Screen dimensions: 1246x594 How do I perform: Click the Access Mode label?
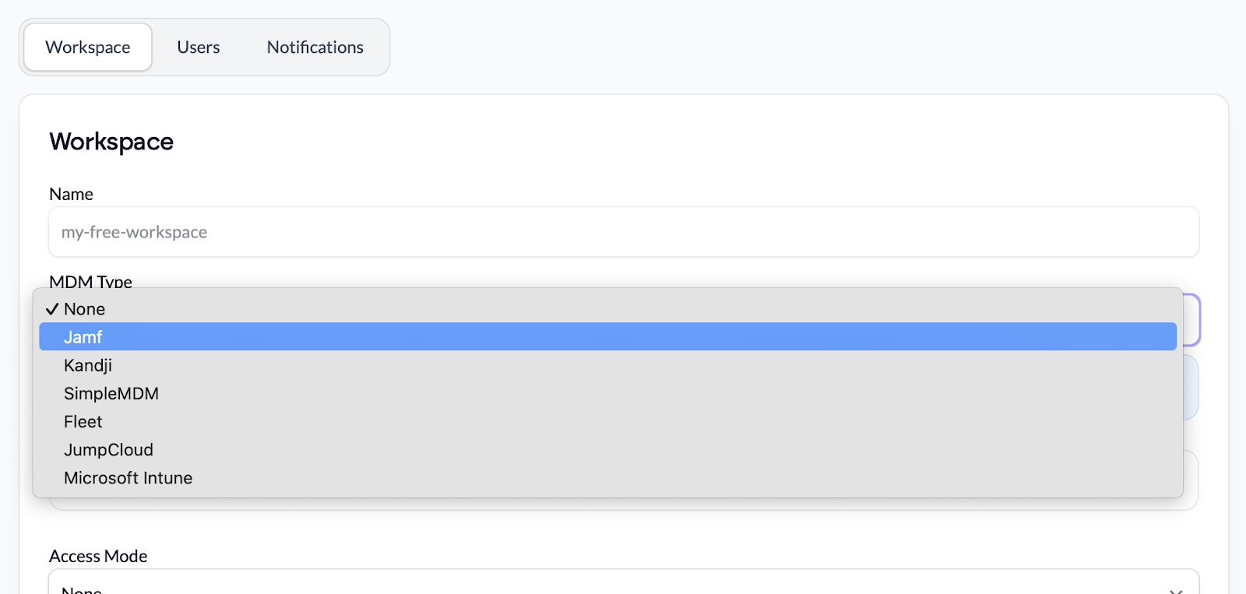click(98, 556)
